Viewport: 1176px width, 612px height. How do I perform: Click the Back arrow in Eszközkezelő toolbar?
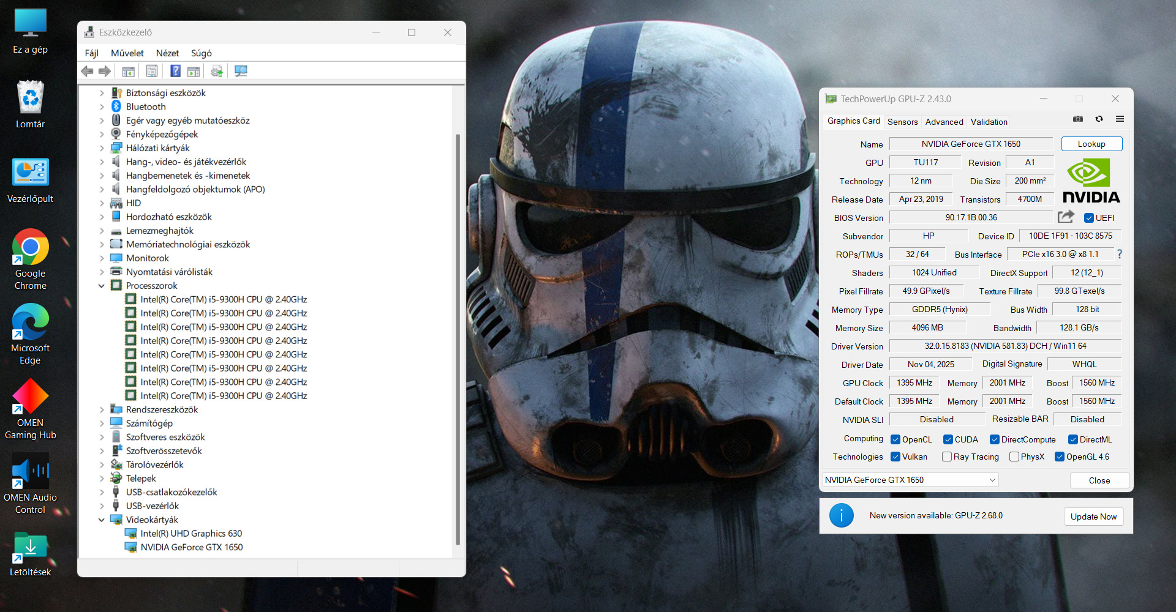pos(87,72)
